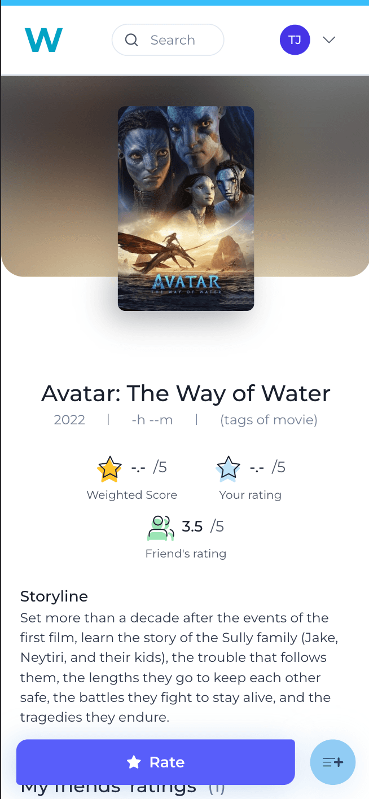Viewport: 369px width, 799px height.
Task: Click the Your rating label
Action: tap(250, 495)
